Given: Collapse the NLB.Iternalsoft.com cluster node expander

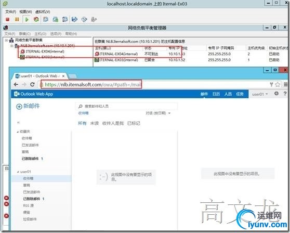Looking at the screenshot, I should (11, 46).
